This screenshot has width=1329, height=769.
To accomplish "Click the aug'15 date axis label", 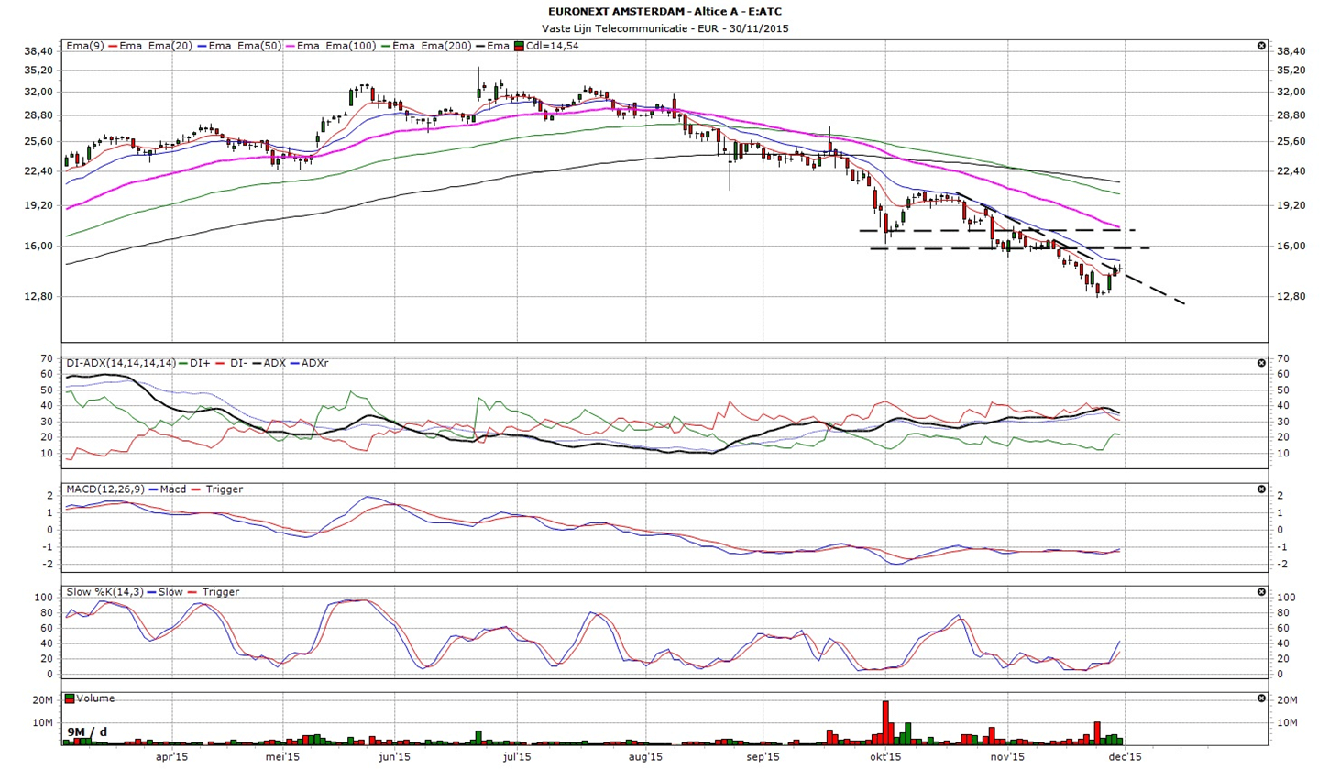I will pyautogui.click(x=646, y=758).
